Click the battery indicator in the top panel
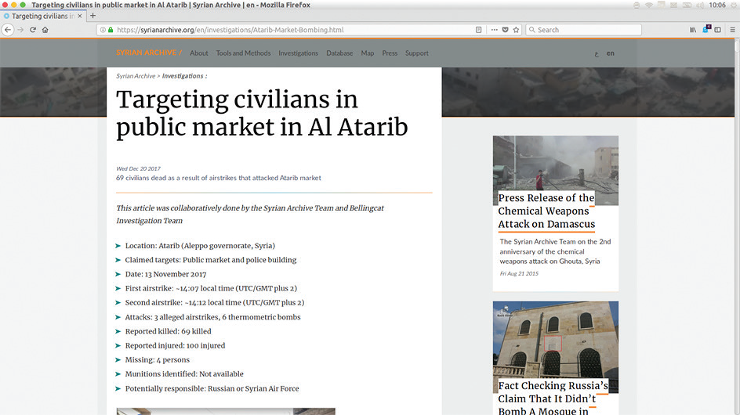Image resolution: width=740 pixels, height=415 pixels. 687,5
